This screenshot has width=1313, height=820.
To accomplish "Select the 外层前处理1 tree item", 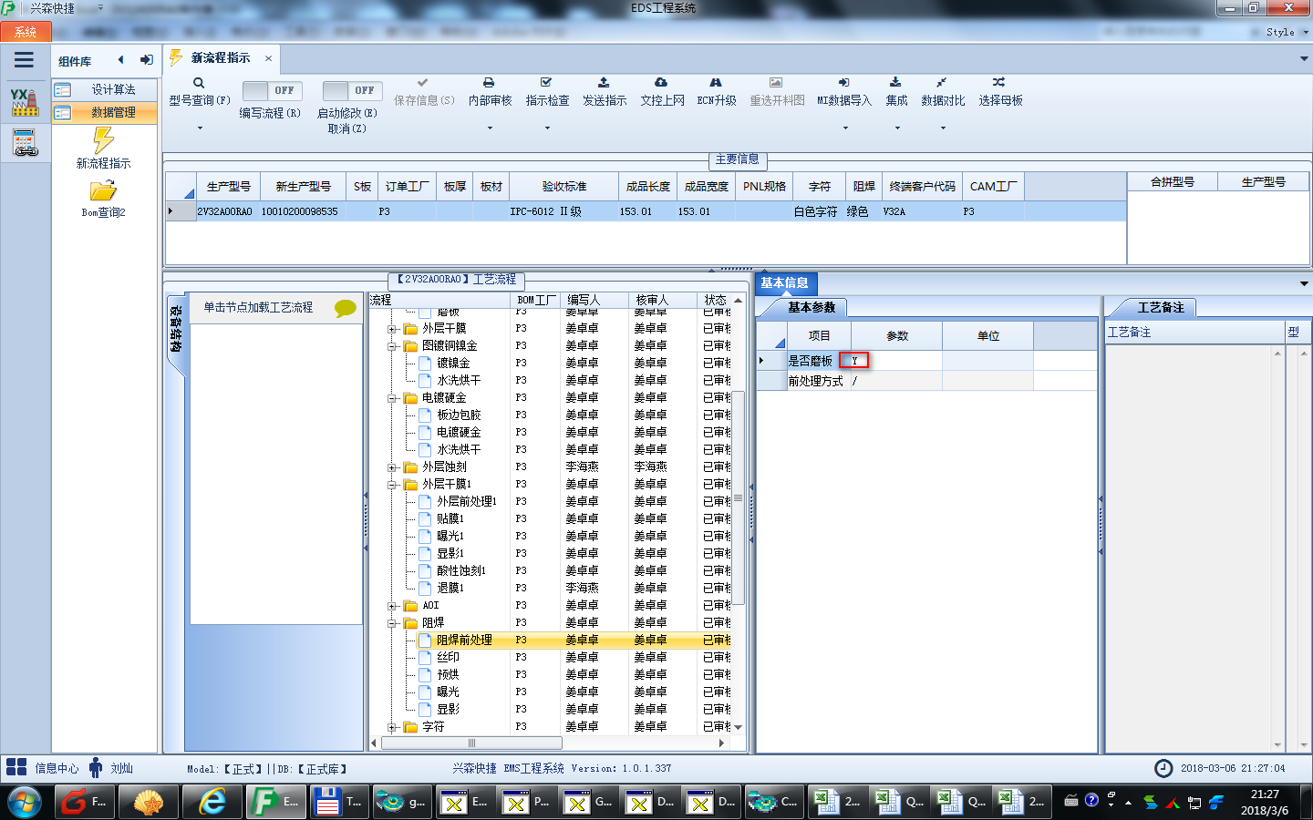I will point(466,502).
